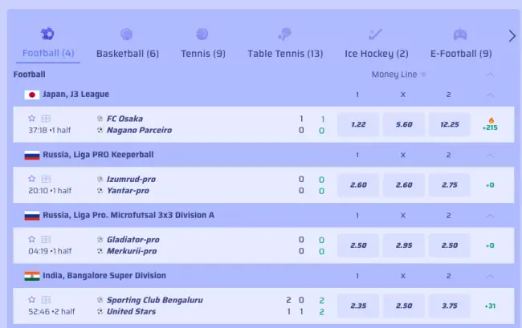Collapse the Russia, Liga PRO Keeperball section
Viewport: 522px width, 328px height.
[x=490, y=155]
